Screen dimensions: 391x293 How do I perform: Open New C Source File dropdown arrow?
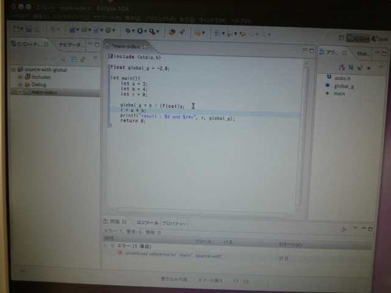(102, 30)
